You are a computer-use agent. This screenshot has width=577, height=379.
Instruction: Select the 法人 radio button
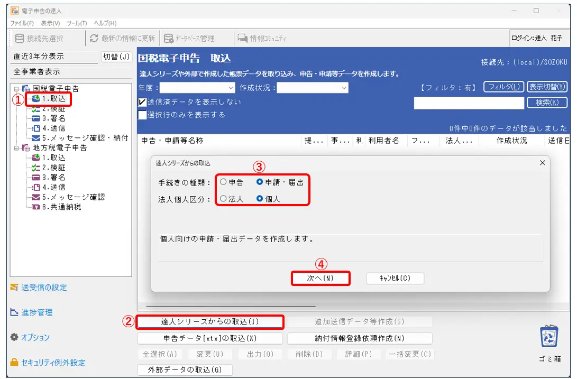click(223, 199)
